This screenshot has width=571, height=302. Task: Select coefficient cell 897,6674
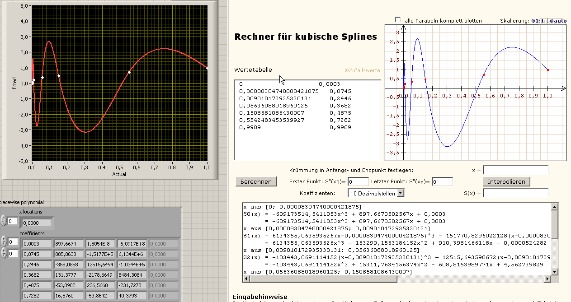pos(68,244)
